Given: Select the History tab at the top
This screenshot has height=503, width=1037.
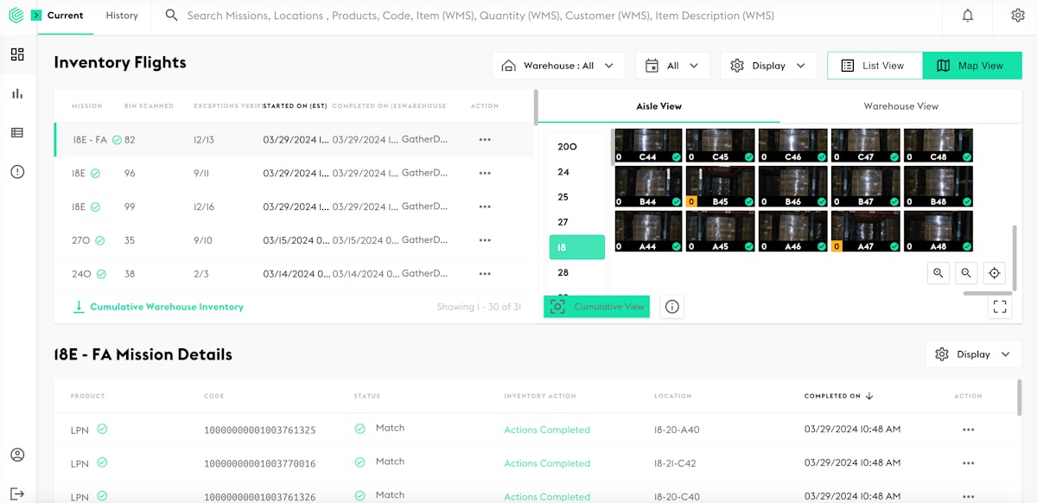Looking at the screenshot, I should point(122,16).
